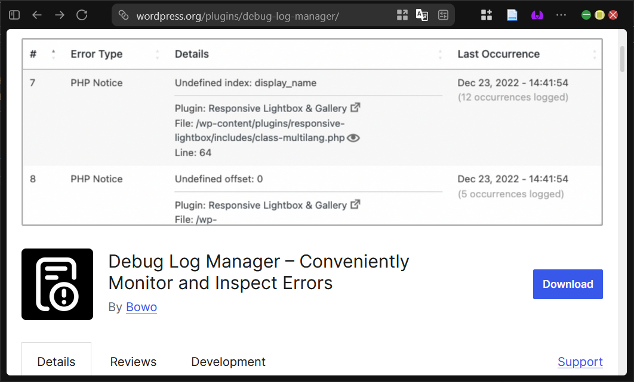This screenshot has height=382, width=634.
Task: Open the reader view icon in address bar
Action: (443, 15)
